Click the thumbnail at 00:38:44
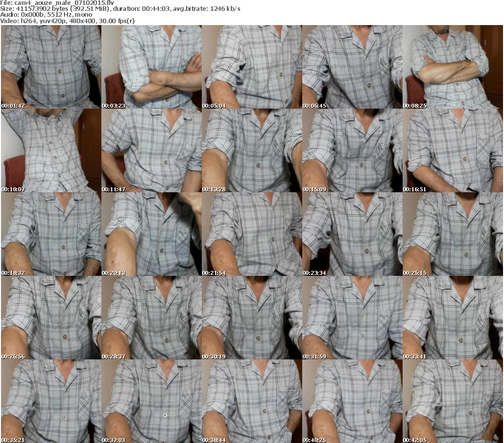The width and height of the screenshot is (504, 443). [252, 401]
